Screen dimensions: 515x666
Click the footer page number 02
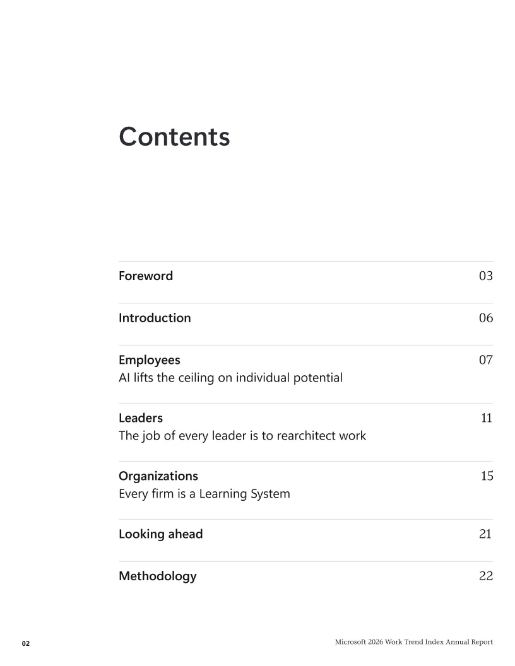[x=26, y=643]
